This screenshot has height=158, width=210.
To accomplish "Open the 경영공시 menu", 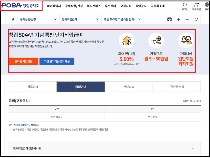I will (x=141, y=6).
